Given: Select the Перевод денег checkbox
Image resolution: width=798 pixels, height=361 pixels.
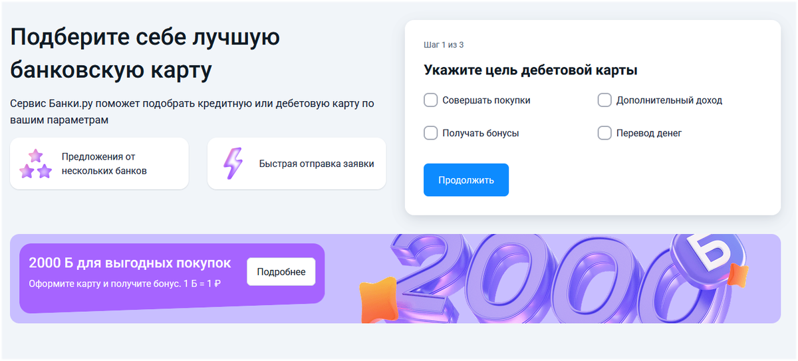Looking at the screenshot, I should click(x=604, y=133).
